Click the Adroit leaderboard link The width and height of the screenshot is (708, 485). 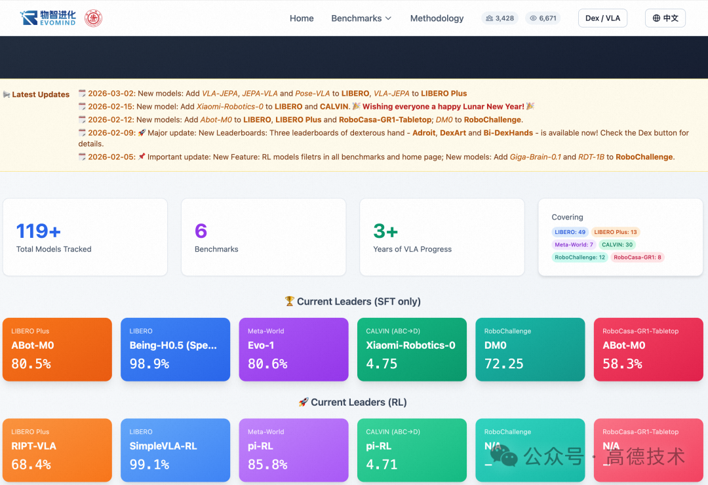point(423,133)
